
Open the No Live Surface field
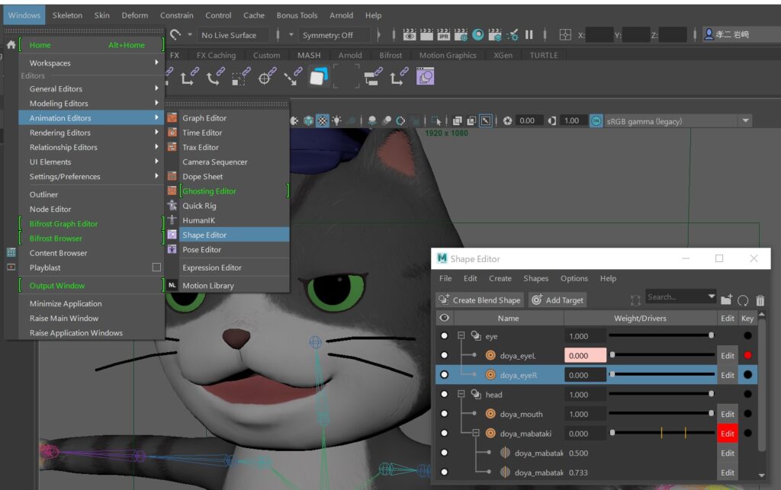click(233, 35)
